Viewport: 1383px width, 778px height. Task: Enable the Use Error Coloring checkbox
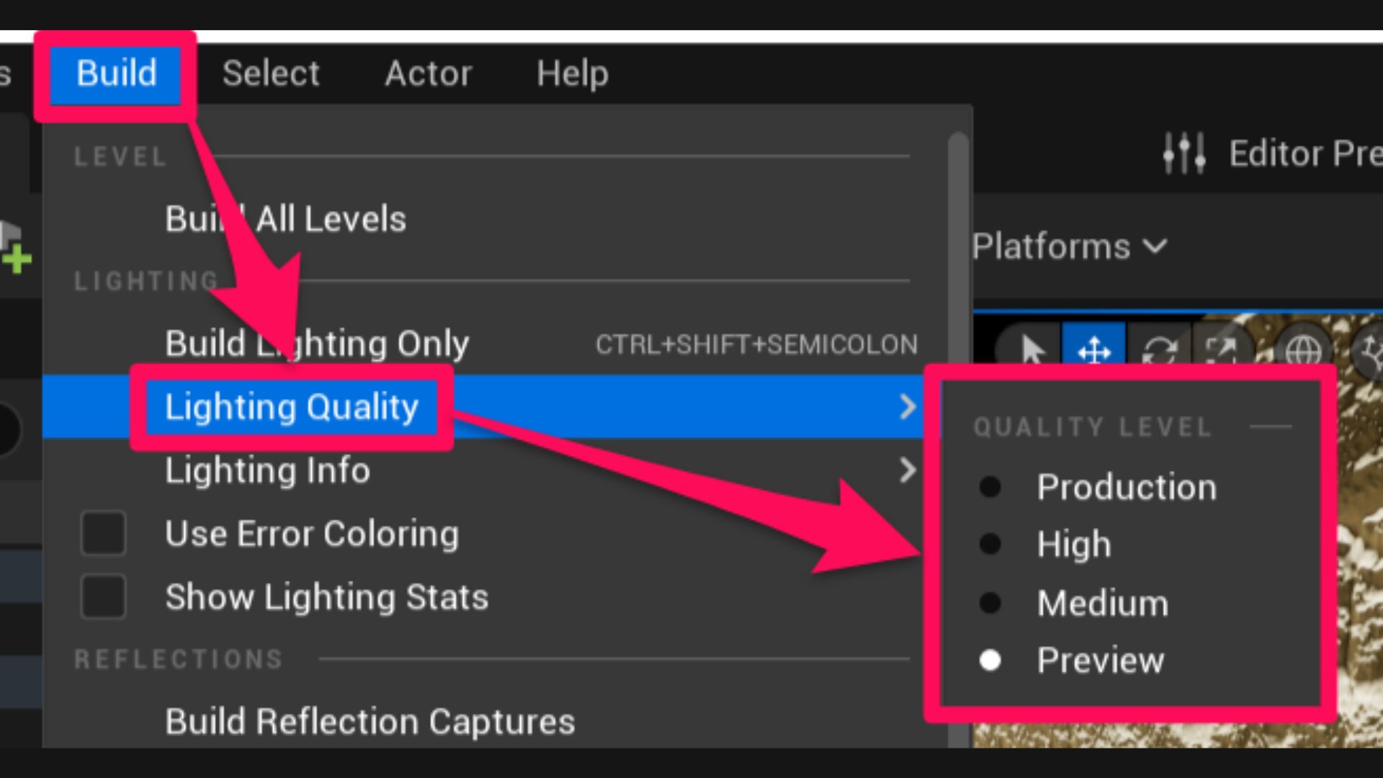(104, 534)
